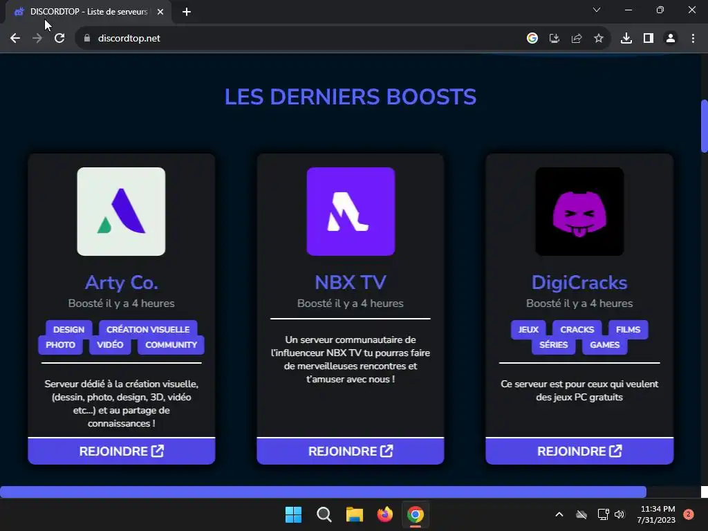Open the Google icon in the address bar

coord(532,39)
